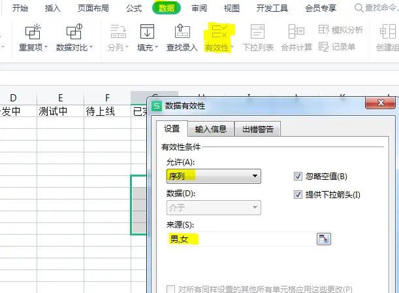399x293 pixels.
Task: Open the 公式 ribbon tab
Action: (x=134, y=8)
